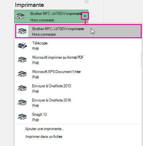Click Microsoft imprimer au format PDF icon
The image size is (143, 146).
click(x=22, y=60)
